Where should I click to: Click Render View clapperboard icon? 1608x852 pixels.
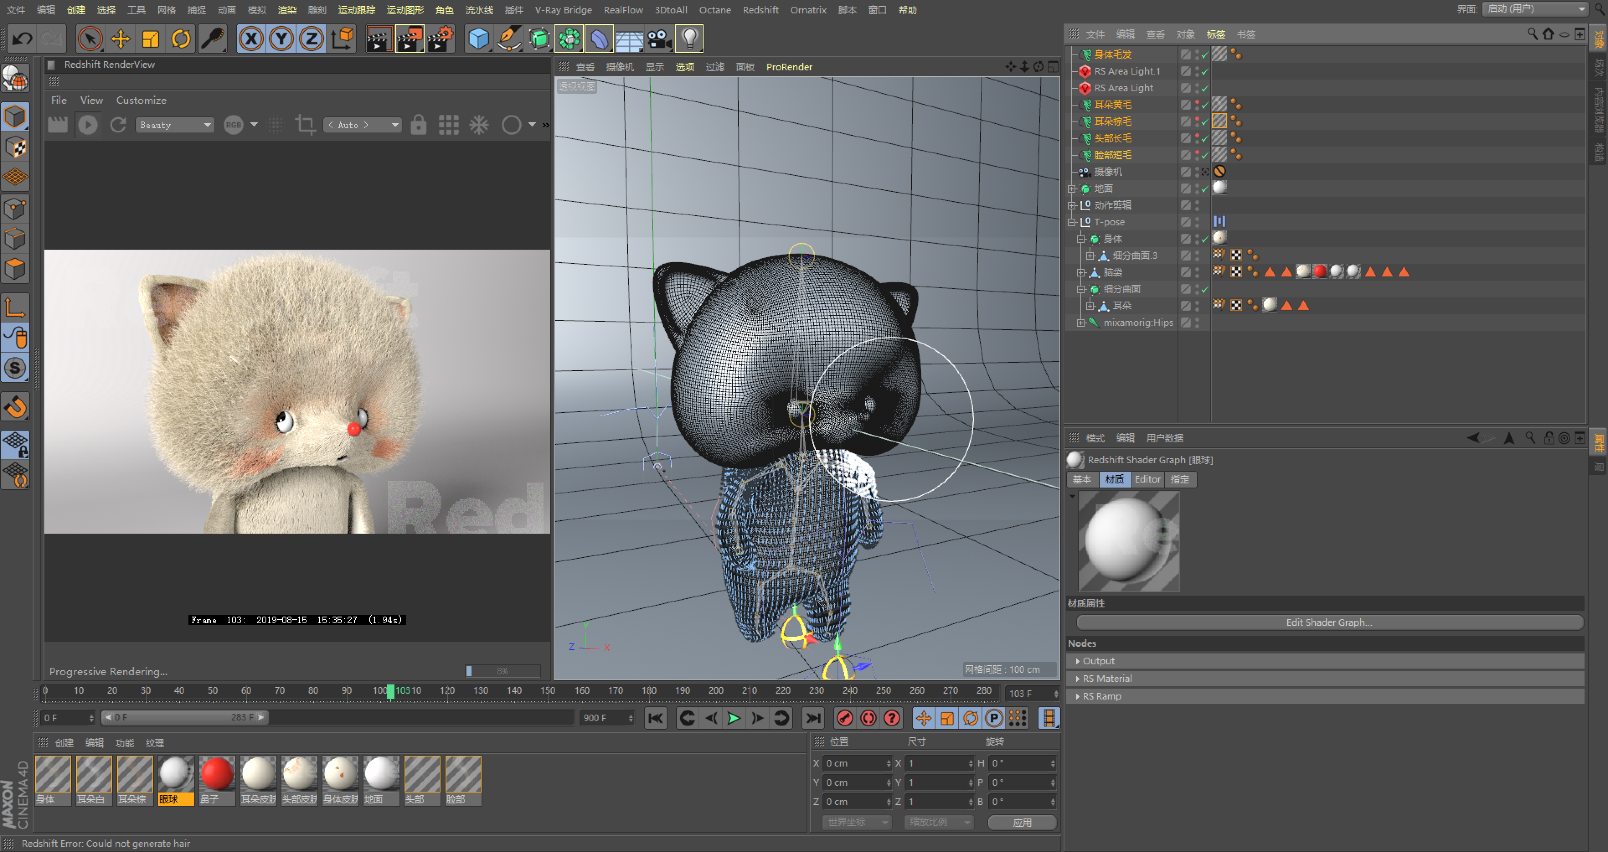(x=379, y=39)
